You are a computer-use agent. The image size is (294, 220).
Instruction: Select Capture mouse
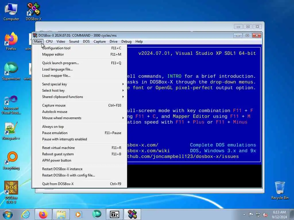click(80, 105)
